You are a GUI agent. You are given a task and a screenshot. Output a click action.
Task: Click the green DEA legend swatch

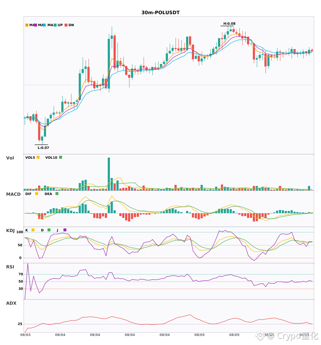(57, 194)
